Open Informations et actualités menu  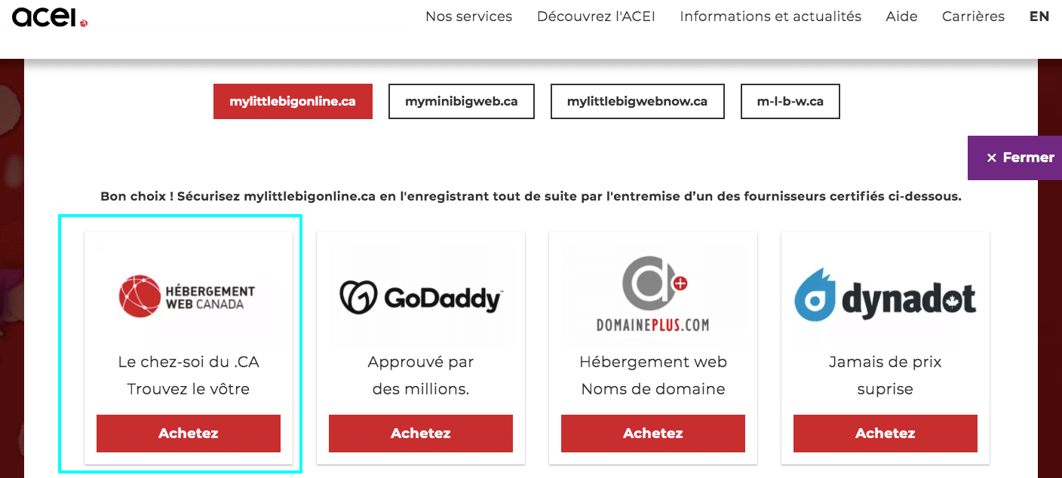click(770, 17)
